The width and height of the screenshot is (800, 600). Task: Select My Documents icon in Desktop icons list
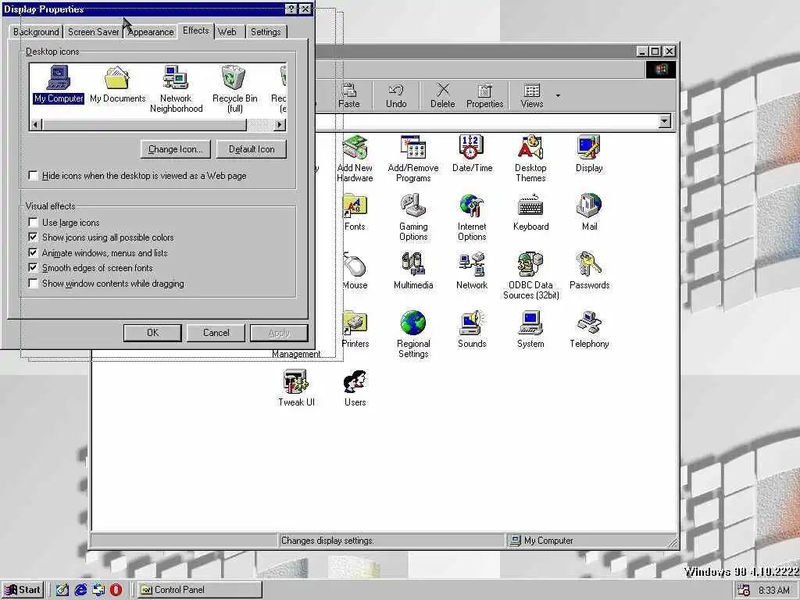tap(117, 84)
